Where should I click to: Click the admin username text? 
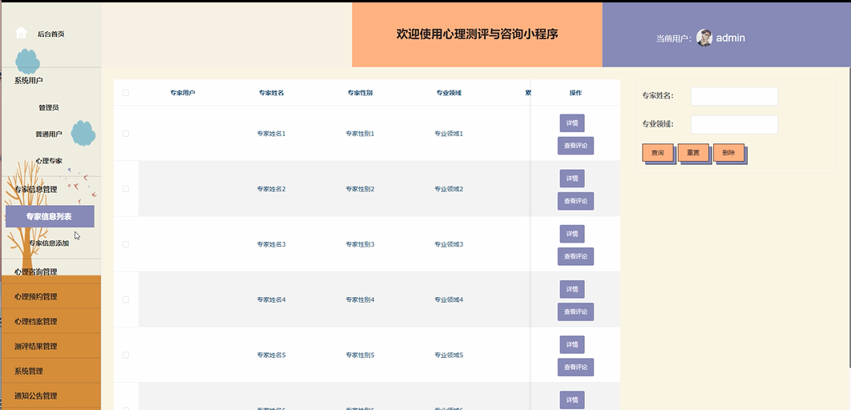pos(731,38)
